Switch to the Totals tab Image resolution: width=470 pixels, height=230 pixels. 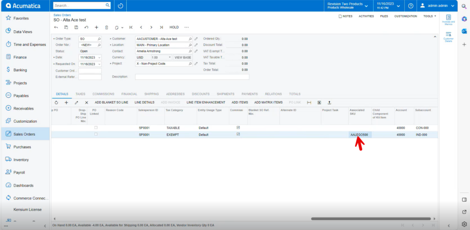tap(295, 94)
